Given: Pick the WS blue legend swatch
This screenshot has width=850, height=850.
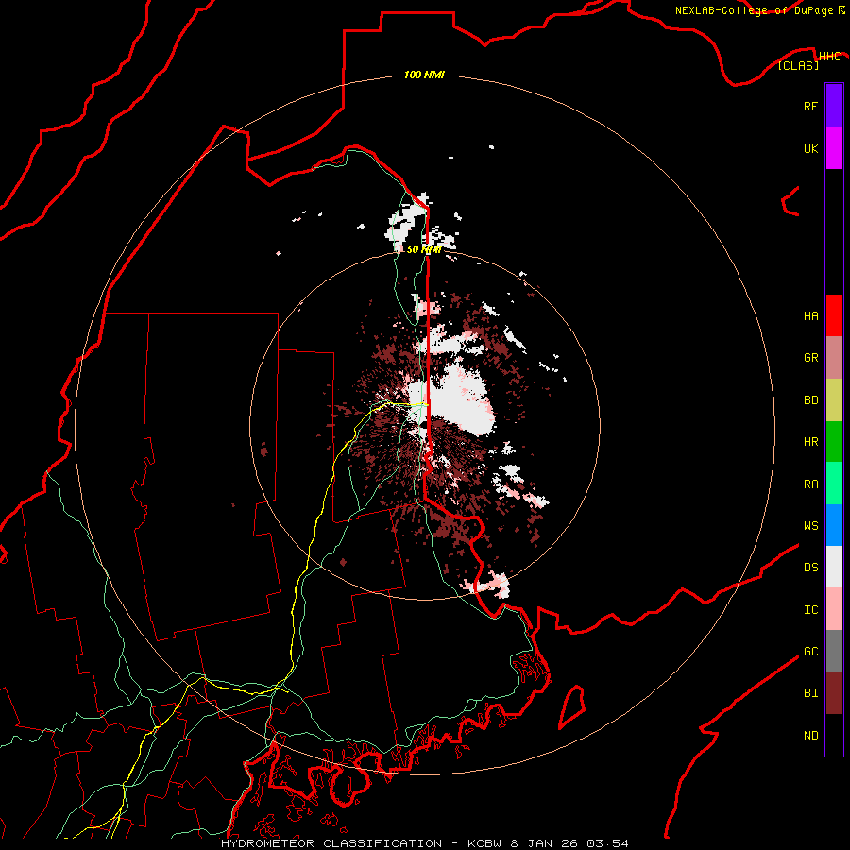Looking at the screenshot, I should [834, 525].
